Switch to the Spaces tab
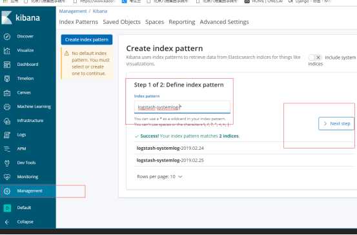 tap(154, 22)
